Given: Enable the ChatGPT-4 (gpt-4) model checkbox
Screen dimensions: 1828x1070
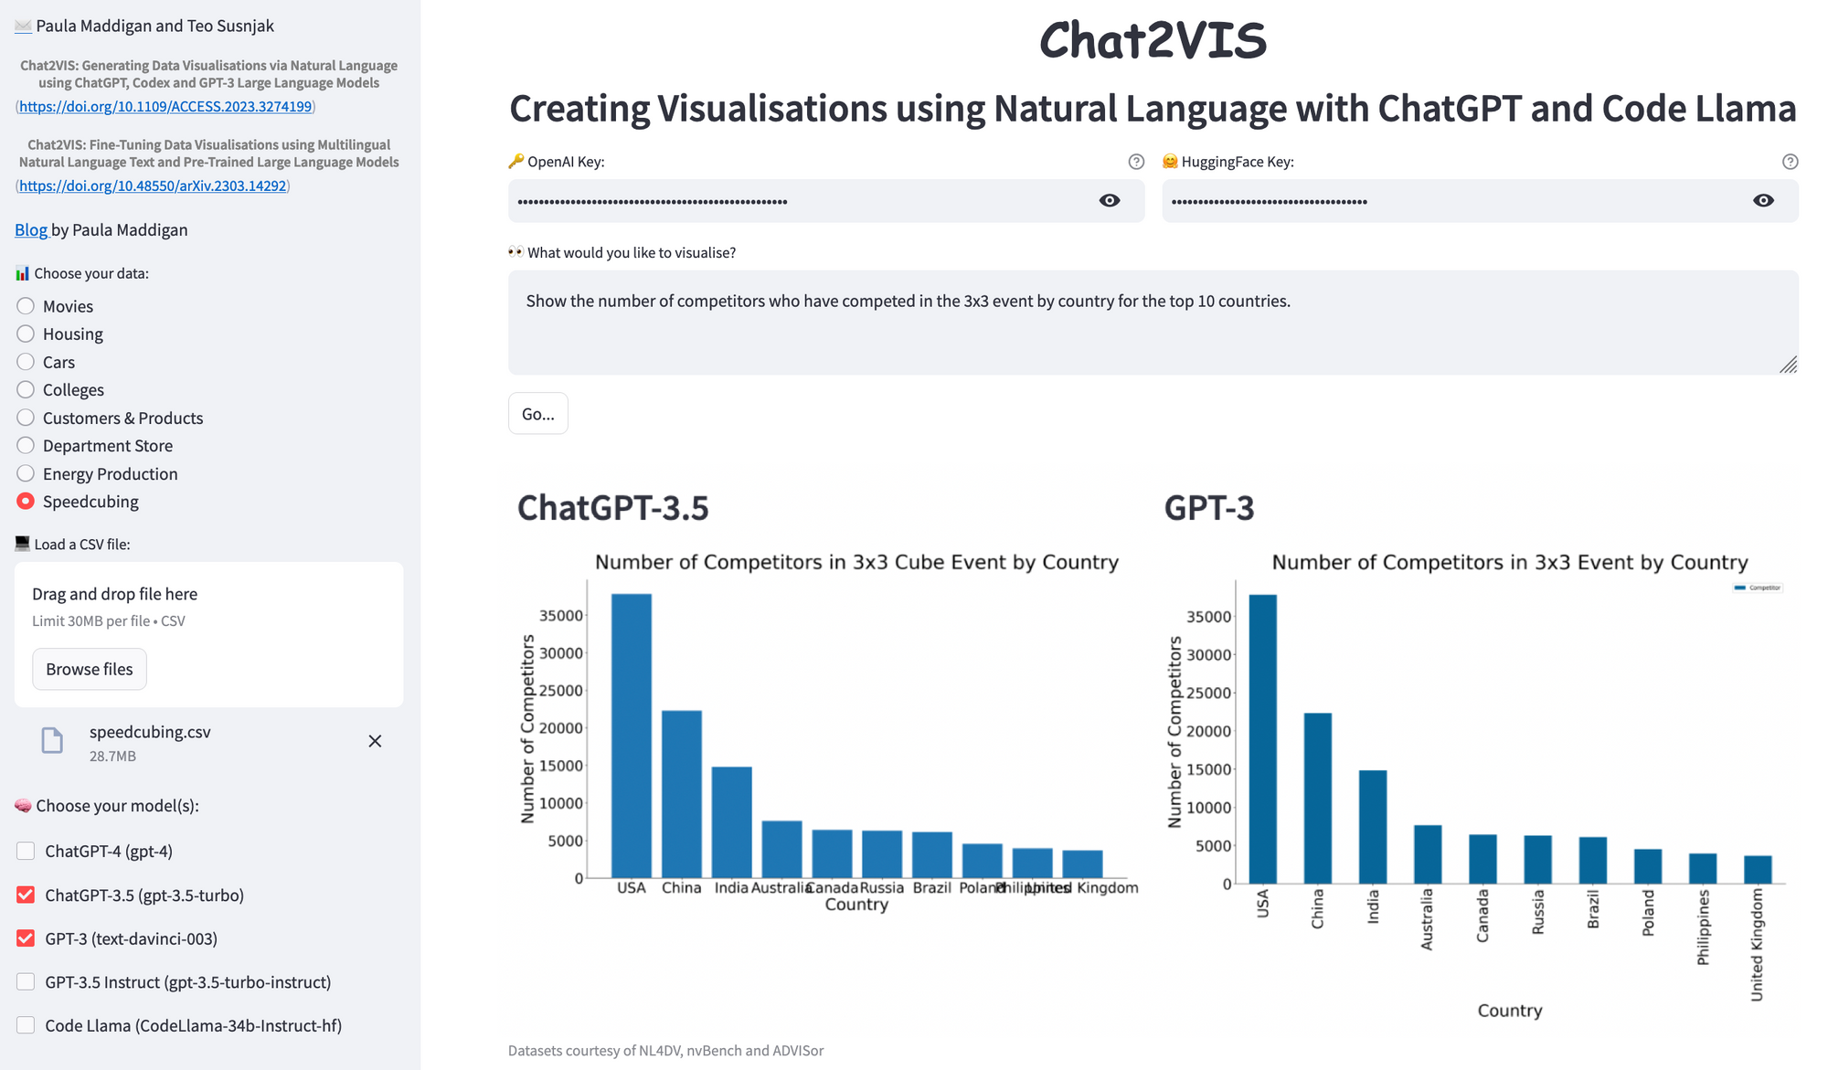Looking at the screenshot, I should click(x=26, y=851).
